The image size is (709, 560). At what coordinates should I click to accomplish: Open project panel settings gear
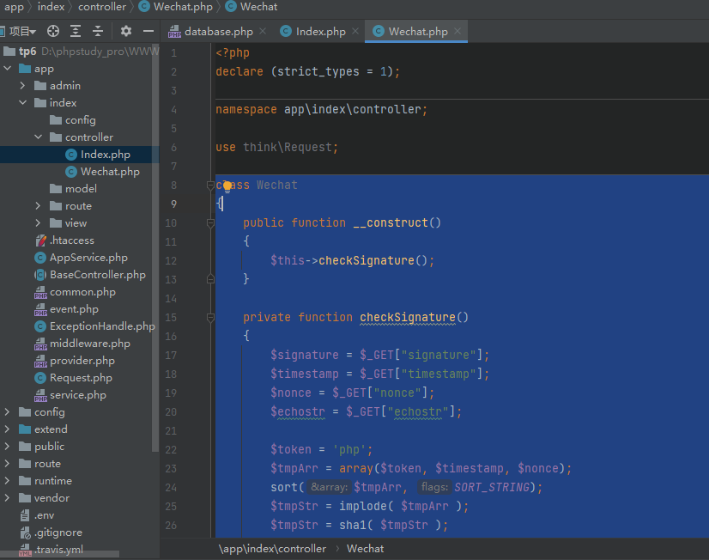[x=125, y=31]
